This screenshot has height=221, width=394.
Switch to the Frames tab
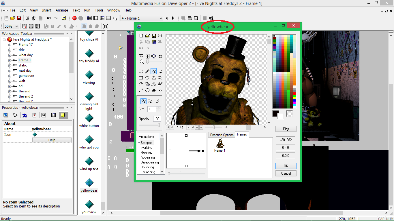click(242, 134)
